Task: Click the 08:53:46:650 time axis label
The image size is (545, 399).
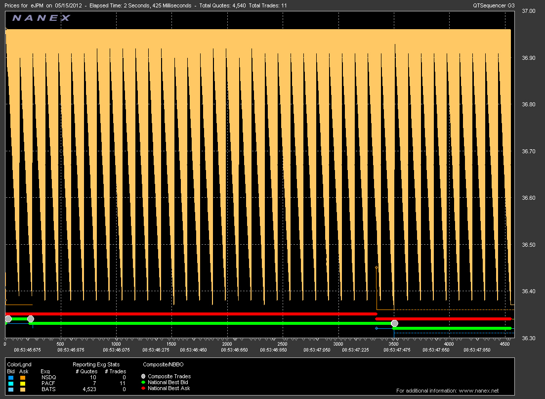Action: [234, 350]
